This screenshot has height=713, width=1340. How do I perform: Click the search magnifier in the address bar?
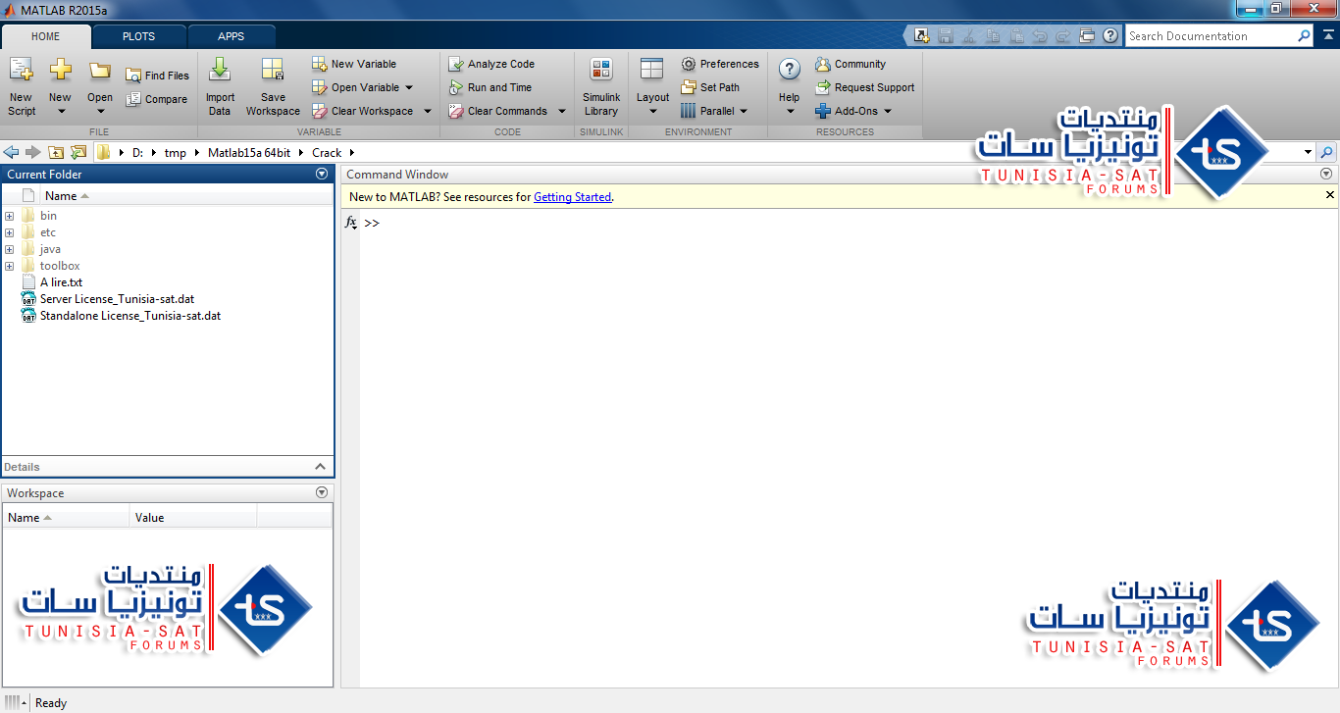[x=1326, y=152]
